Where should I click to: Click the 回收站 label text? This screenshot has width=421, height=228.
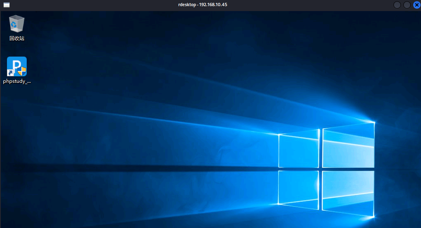pyautogui.click(x=17, y=39)
